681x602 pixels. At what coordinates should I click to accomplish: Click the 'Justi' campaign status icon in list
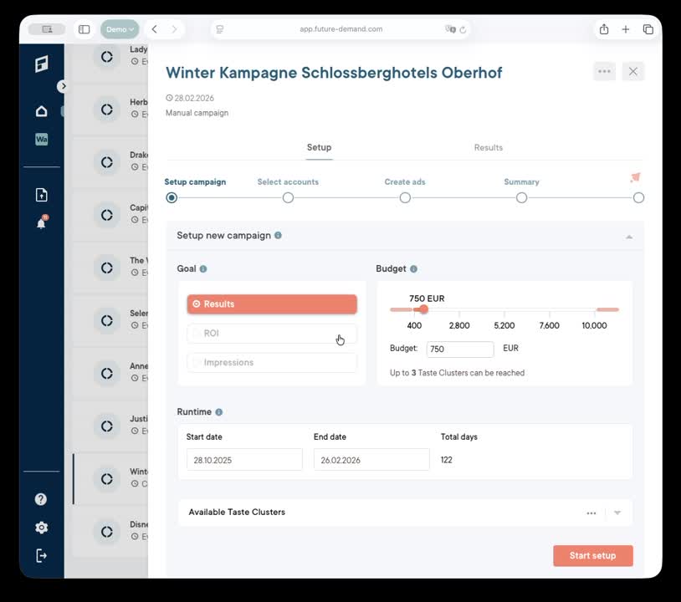tap(107, 426)
